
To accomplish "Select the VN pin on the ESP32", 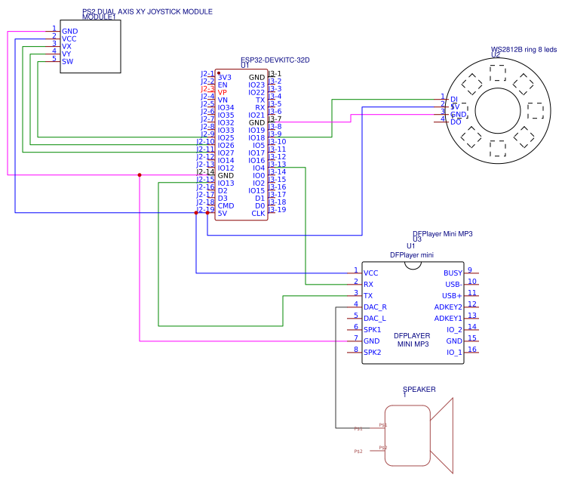I will pos(223,100).
